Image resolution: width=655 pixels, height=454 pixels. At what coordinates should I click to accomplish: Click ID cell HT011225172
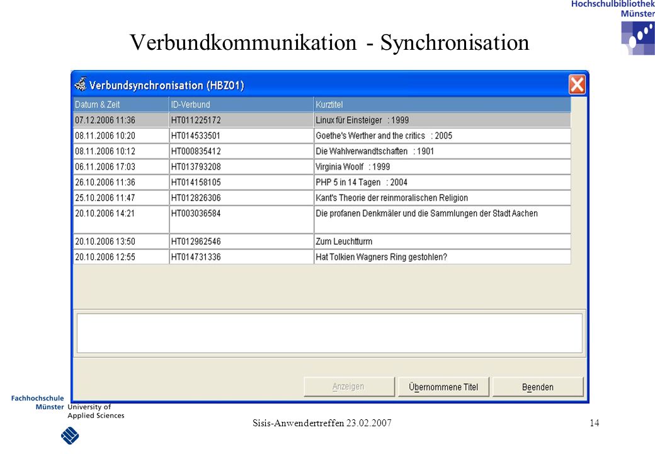pos(241,120)
